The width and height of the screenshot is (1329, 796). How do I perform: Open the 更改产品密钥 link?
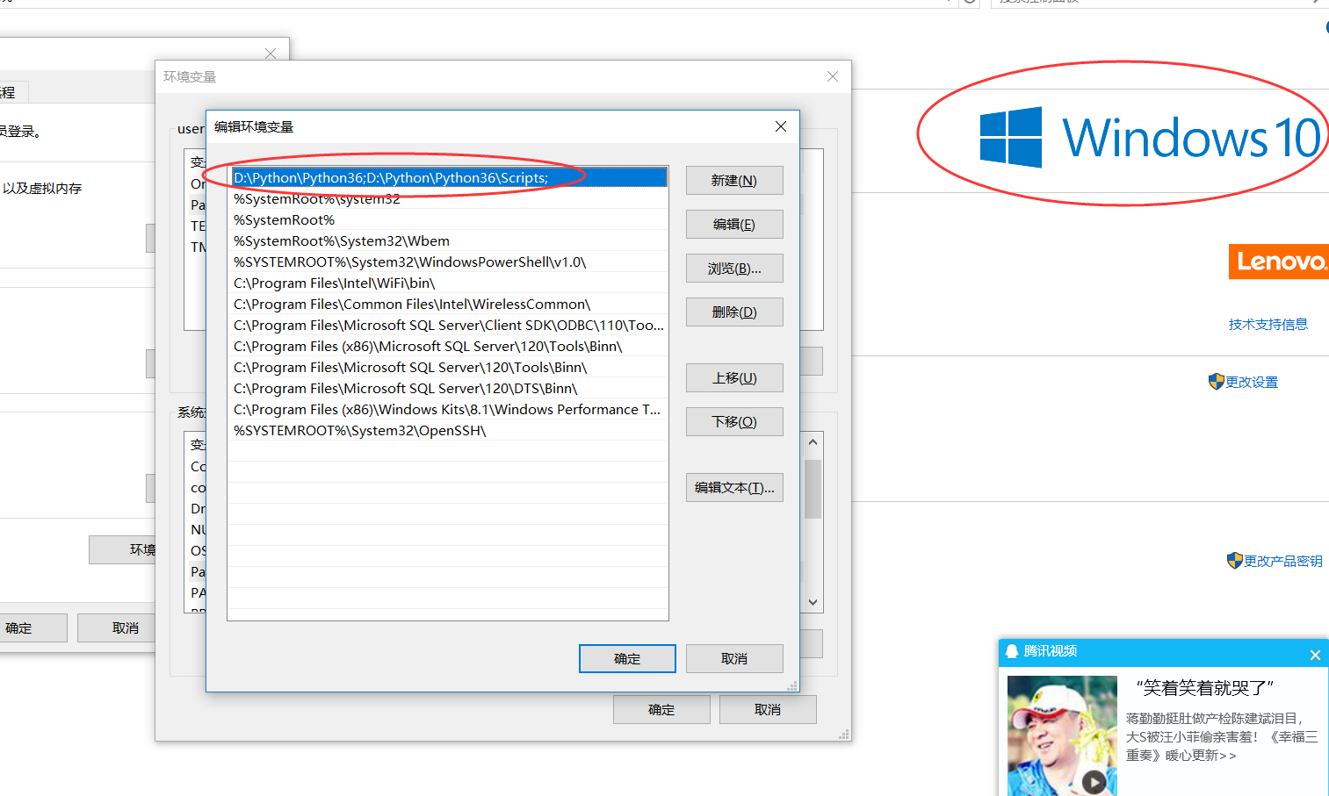click(x=1282, y=562)
